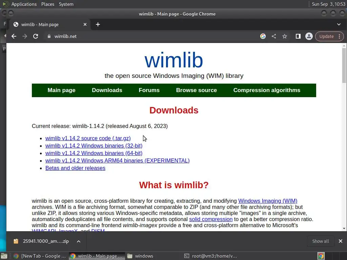The height and width of the screenshot is (260, 347).
Task: Download wimlib v1.14.2 source code tar.gz
Action: [88, 138]
